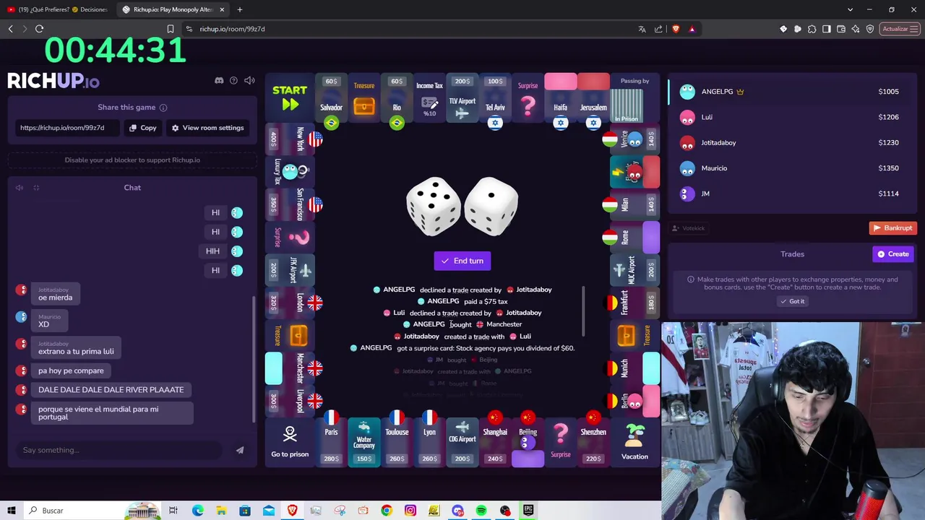The height and width of the screenshot is (520, 925).
Task: Open San Francisco property tile
Action: pyautogui.click(x=291, y=204)
